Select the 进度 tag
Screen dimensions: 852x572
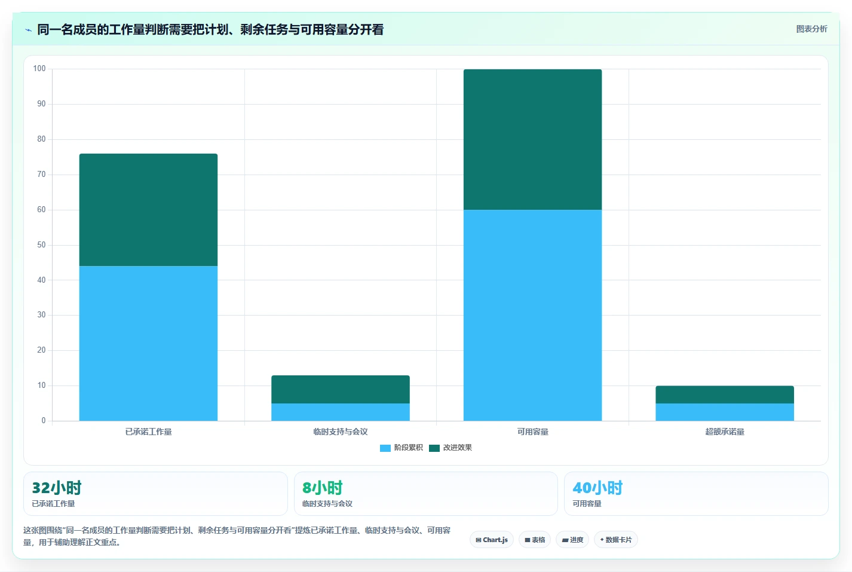[x=572, y=540]
